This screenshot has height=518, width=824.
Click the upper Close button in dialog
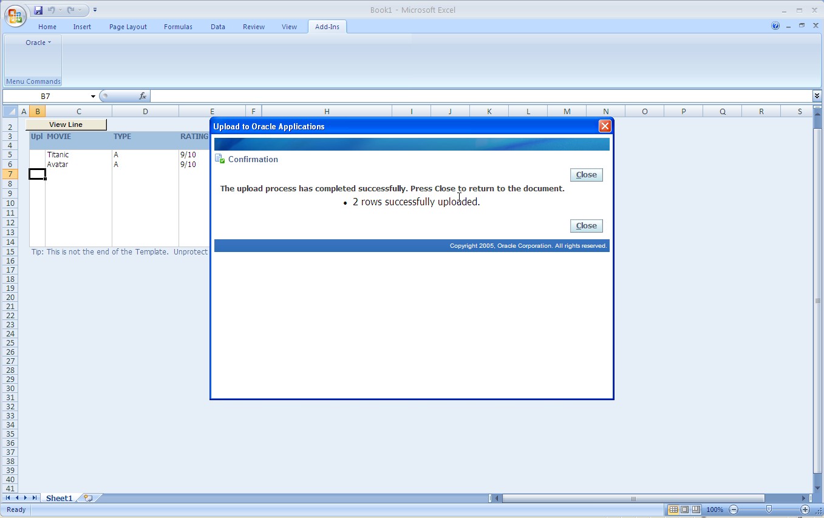point(587,175)
